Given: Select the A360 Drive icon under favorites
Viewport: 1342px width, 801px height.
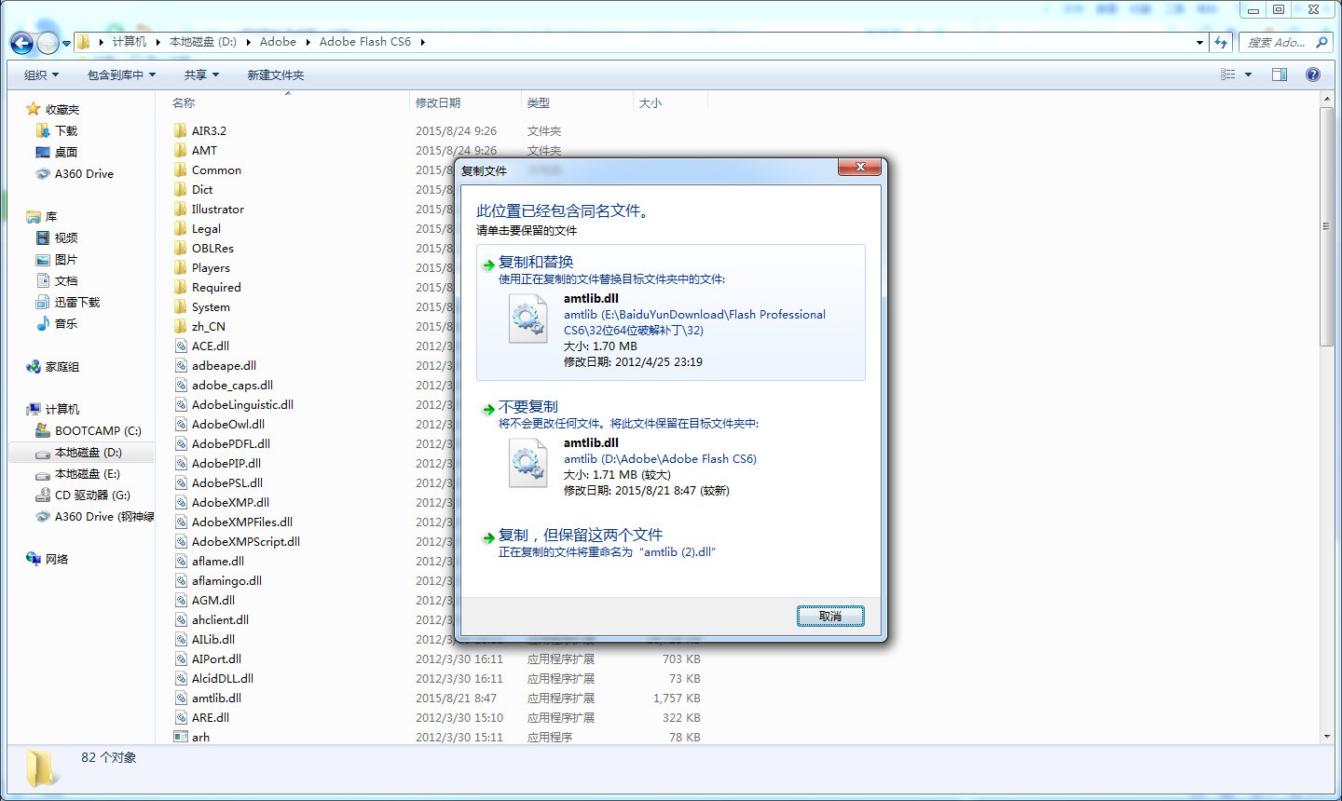Looking at the screenshot, I should point(42,174).
